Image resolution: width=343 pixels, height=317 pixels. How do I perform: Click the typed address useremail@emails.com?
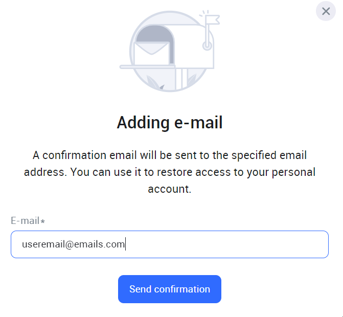tap(73, 244)
